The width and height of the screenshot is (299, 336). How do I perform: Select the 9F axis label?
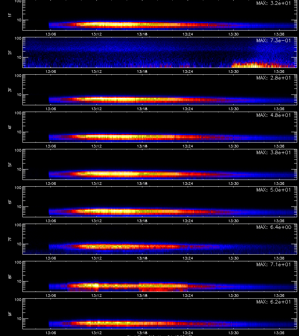[x=10, y=314]
